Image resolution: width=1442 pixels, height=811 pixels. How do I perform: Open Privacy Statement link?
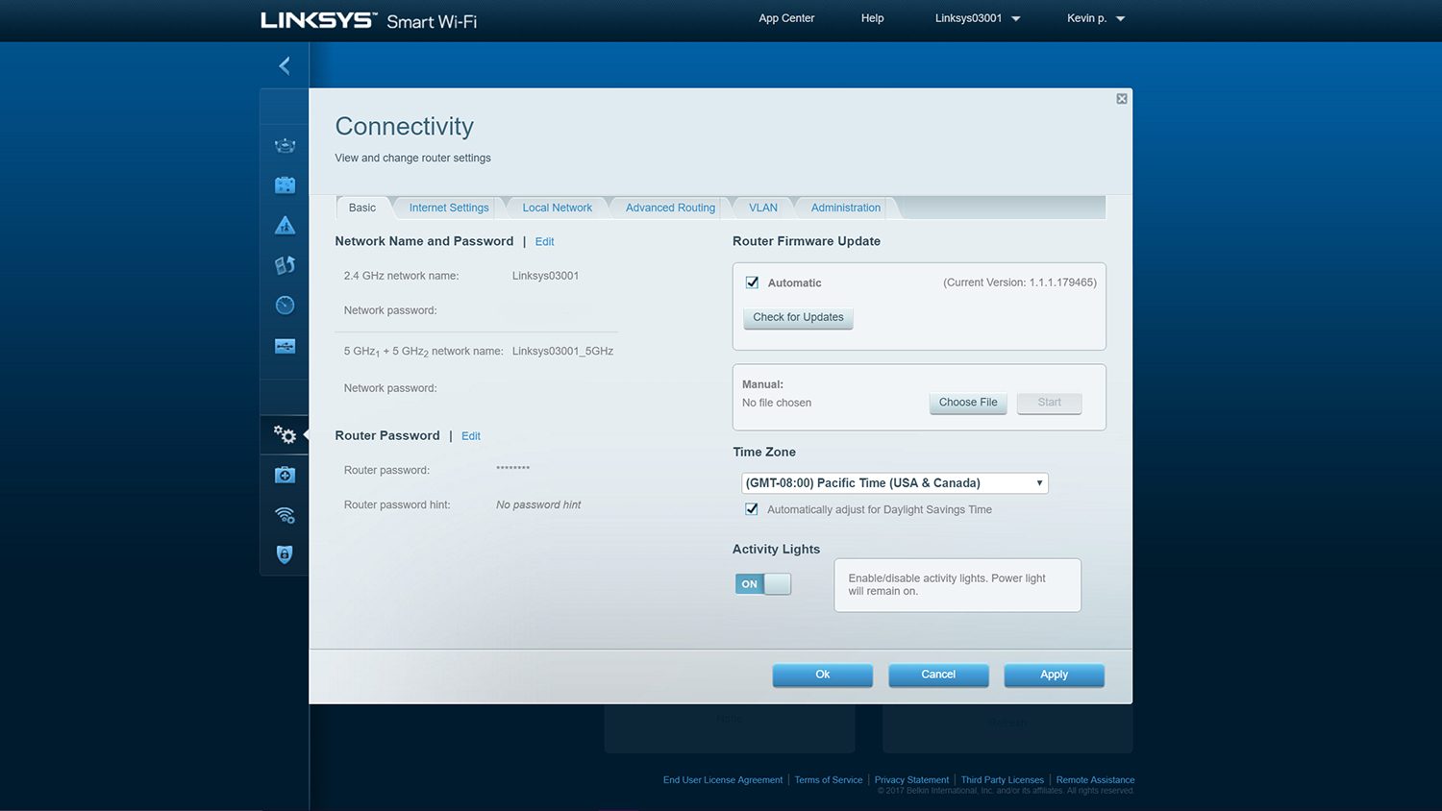click(x=911, y=780)
